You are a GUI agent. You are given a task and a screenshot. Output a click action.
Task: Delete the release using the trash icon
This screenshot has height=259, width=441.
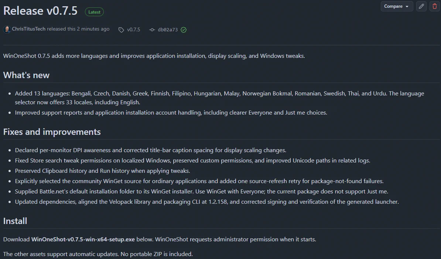coord(435,6)
